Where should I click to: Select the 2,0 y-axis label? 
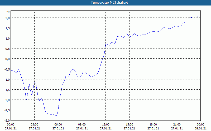click(x=8, y=18)
